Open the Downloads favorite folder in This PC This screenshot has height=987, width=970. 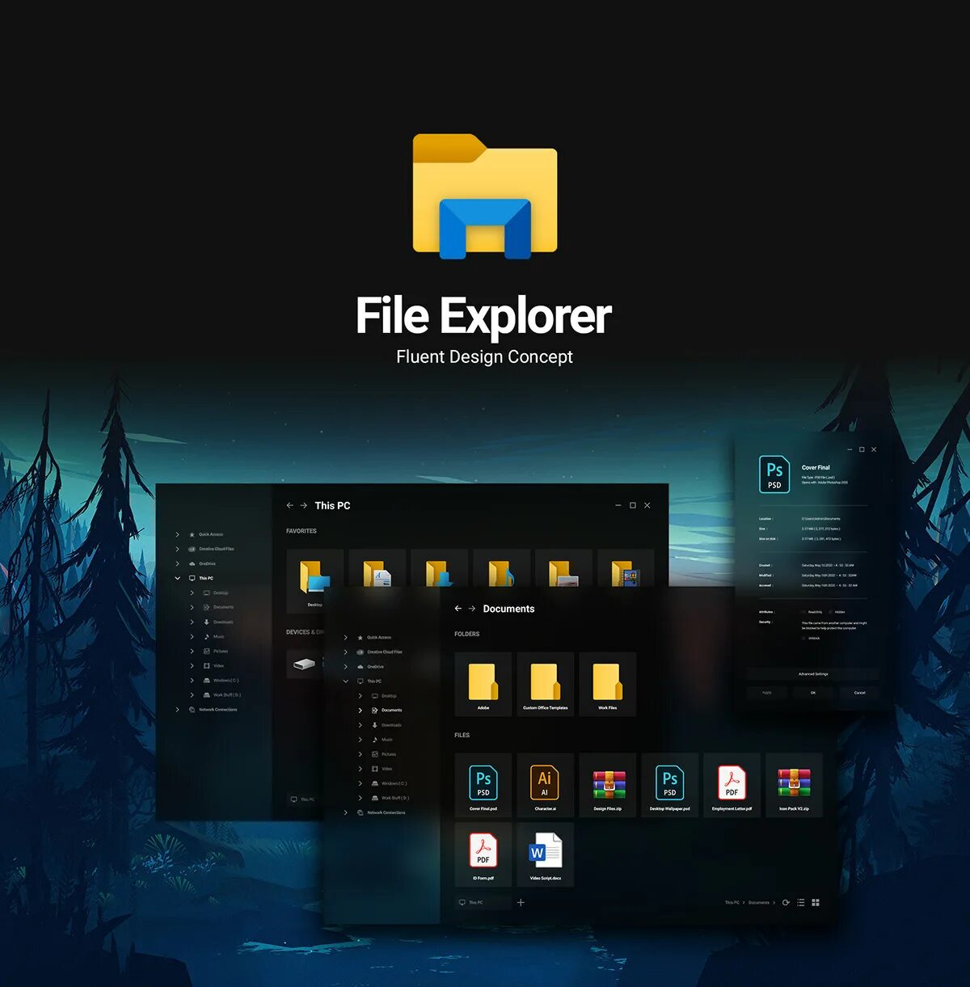point(439,569)
